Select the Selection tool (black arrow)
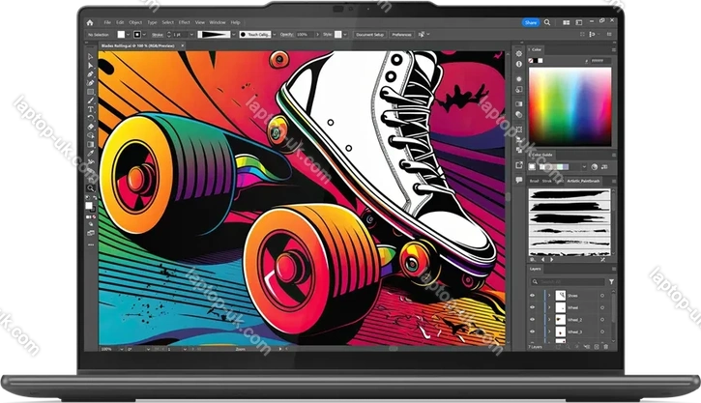The image size is (701, 403). point(91,56)
